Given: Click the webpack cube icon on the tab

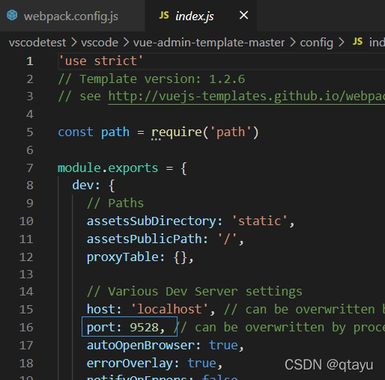Looking at the screenshot, I should 12,15.
